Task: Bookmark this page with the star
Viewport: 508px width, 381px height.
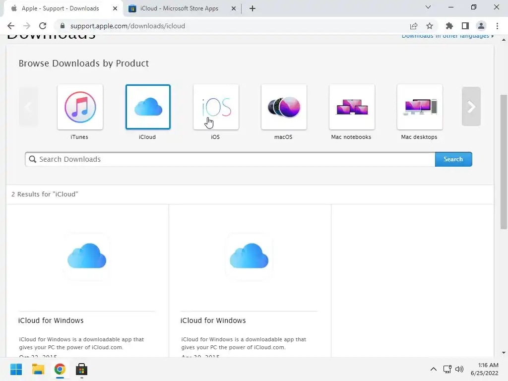Action: [430, 26]
